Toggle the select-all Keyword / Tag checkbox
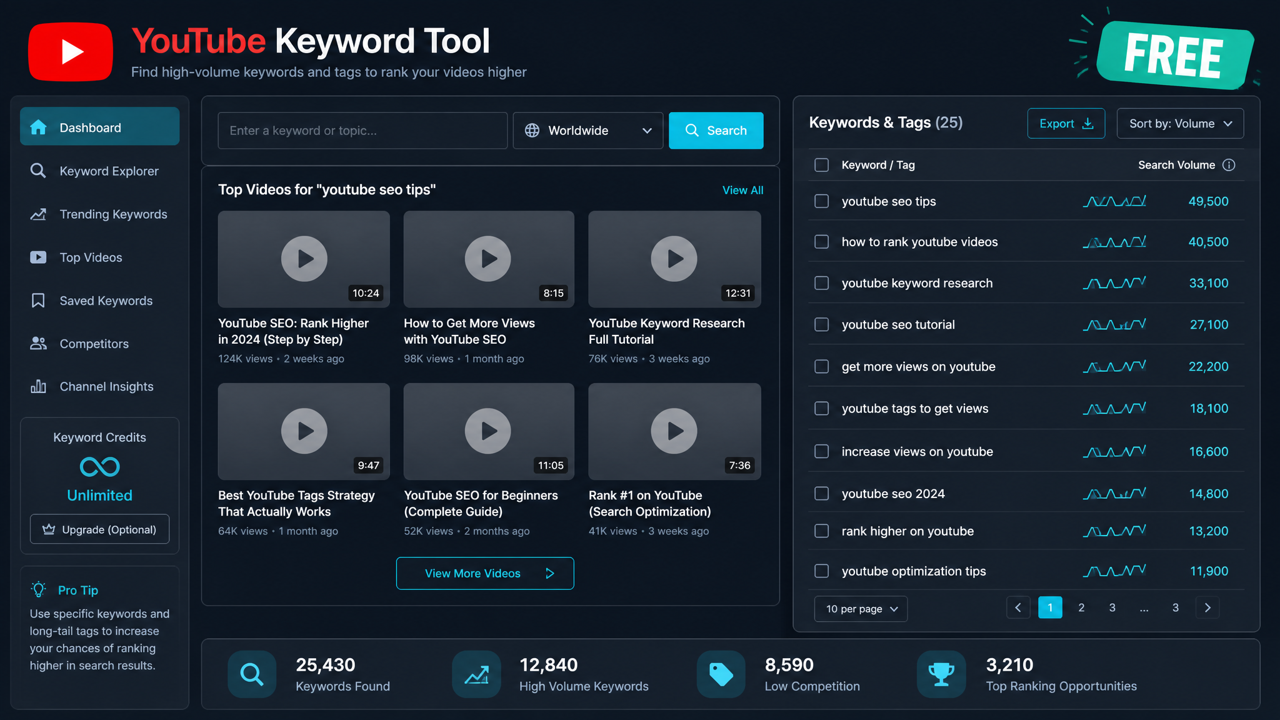This screenshot has width=1280, height=720. pos(822,165)
